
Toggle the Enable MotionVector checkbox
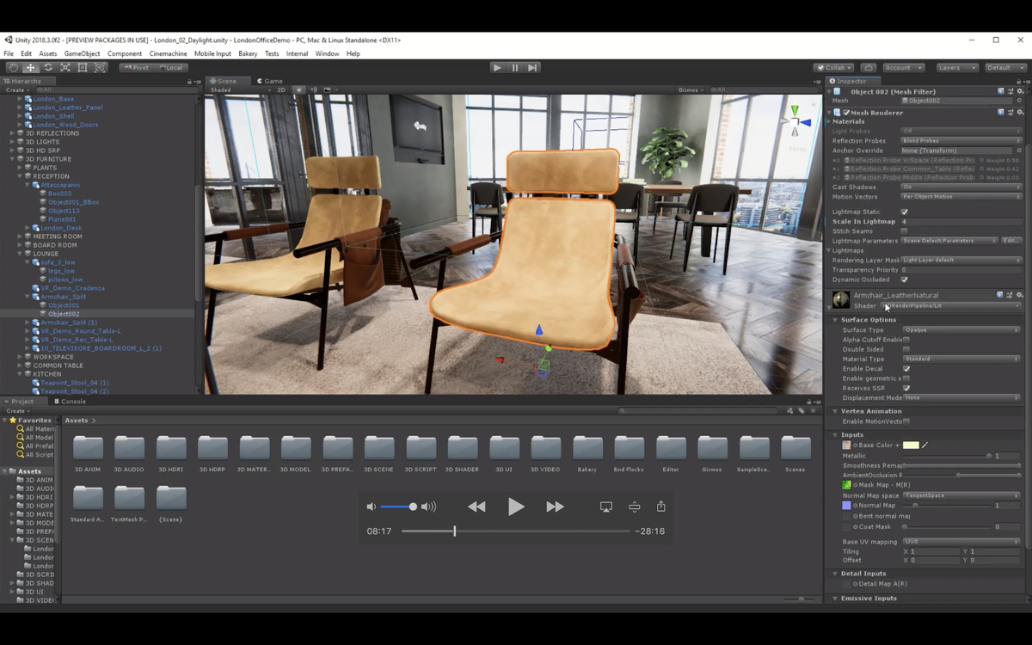[906, 421]
